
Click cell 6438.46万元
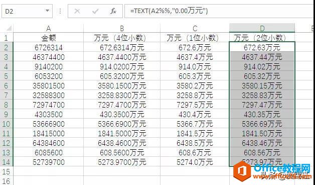pos(262,143)
